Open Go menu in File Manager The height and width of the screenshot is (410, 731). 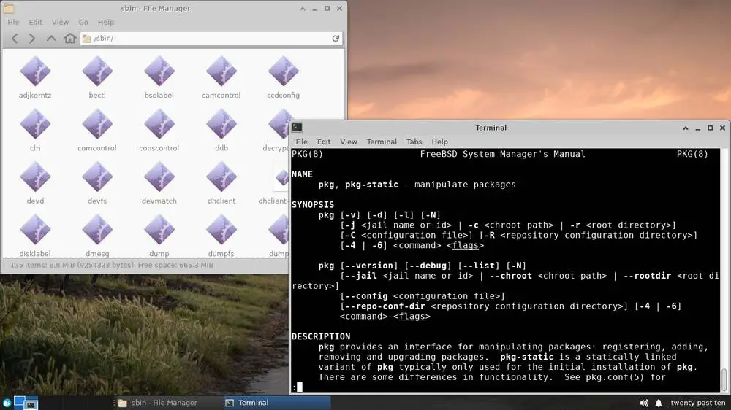click(83, 22)
